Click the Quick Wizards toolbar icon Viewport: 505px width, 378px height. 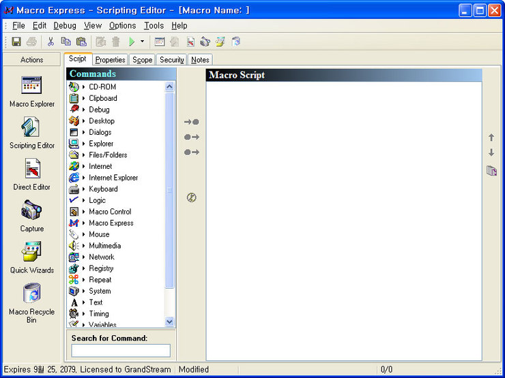(220, 42)
